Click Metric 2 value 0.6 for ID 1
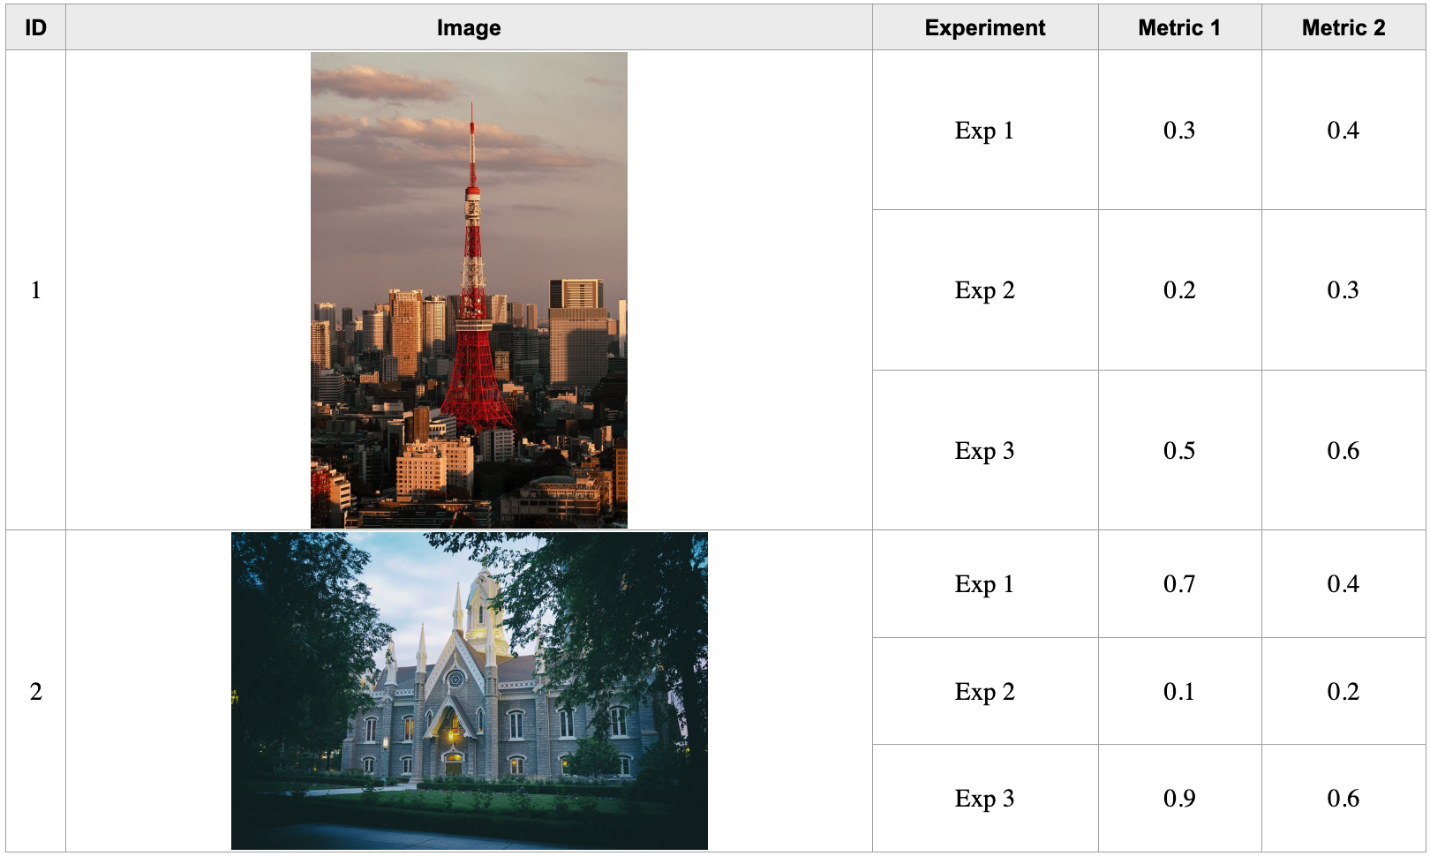 coord(1343,450)
